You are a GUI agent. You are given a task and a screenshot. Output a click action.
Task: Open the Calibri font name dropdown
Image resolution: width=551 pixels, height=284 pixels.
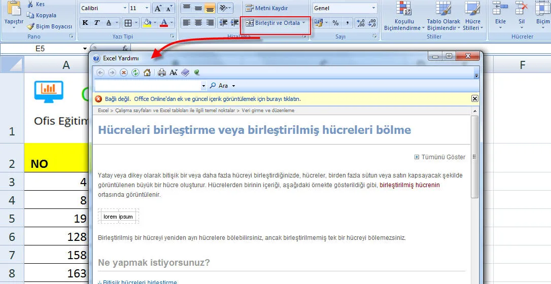pyautogui.click(x=125, y=8)
